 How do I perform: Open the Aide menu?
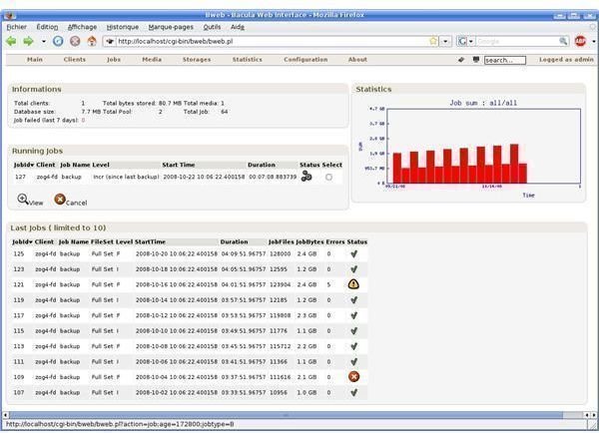(238, 27)
